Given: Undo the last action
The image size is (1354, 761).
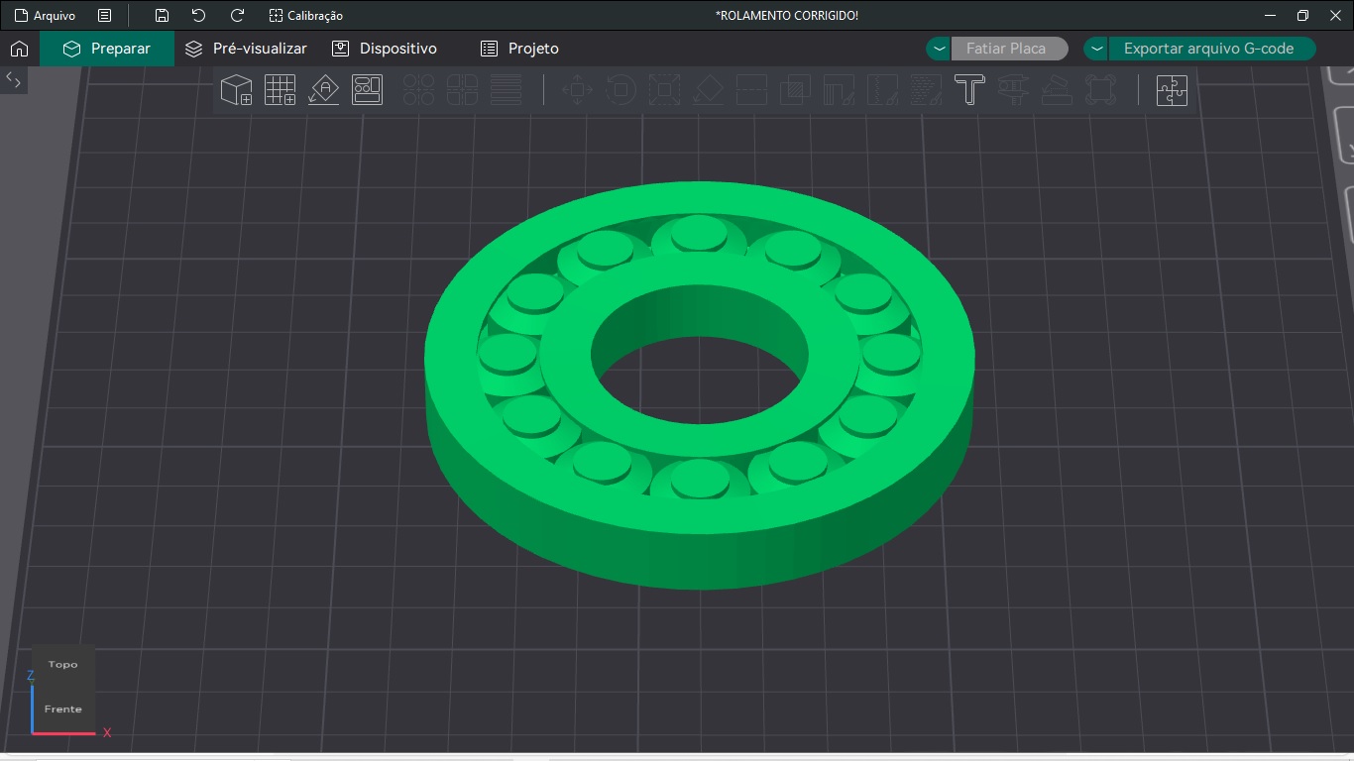Looking at the screenshot, I should pyautogui.click(x=199, y=16).
